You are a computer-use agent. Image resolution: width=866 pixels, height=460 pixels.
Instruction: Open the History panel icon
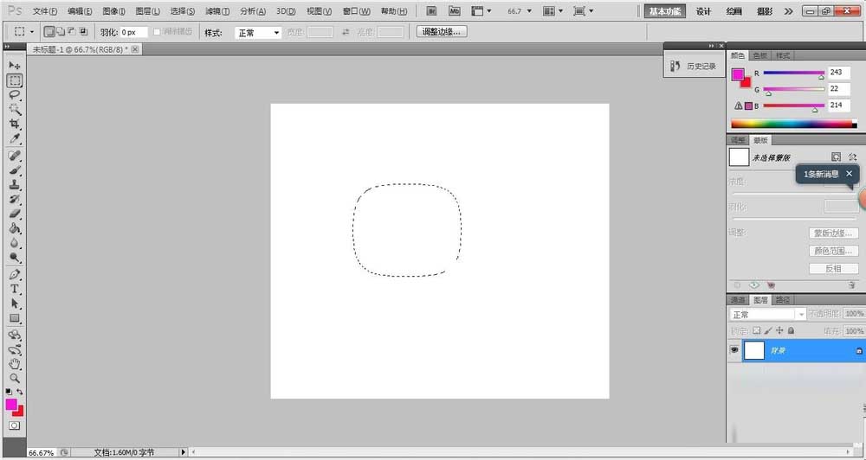[675, 67]
